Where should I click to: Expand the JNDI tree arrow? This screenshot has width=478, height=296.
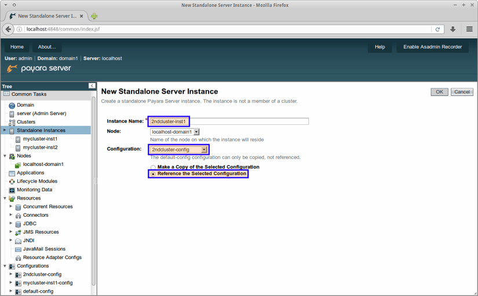(11, 240)
